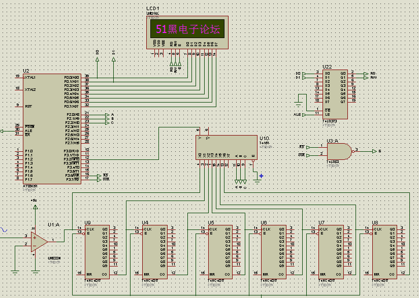Screen dimensions: 419x298
Task: Click the +5V power terminal arrow
Action: pyautogui.click(x=35, y=207)
